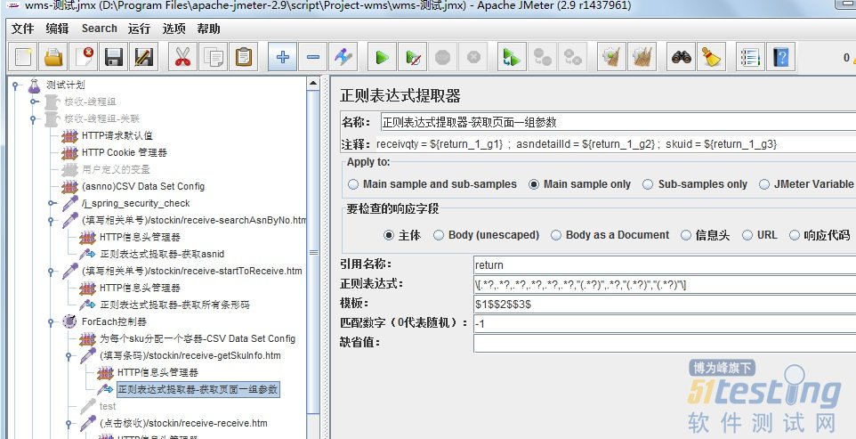Select 主体 response field radio
Viewport: 856px width, 439px height.
389,235
